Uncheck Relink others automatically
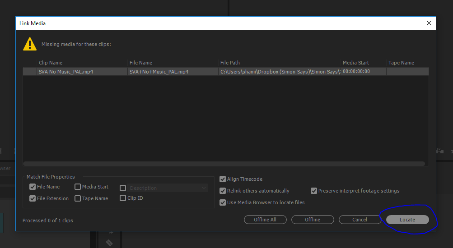 click(223, 191)
